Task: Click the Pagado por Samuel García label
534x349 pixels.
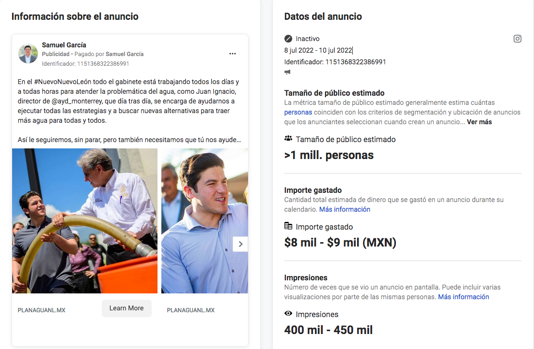Action: point(109,54)
